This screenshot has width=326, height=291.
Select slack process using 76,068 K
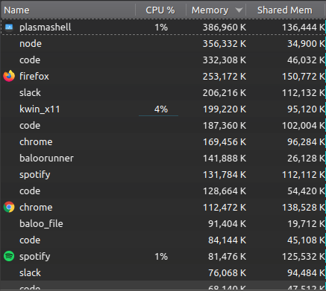pos(163,272)
